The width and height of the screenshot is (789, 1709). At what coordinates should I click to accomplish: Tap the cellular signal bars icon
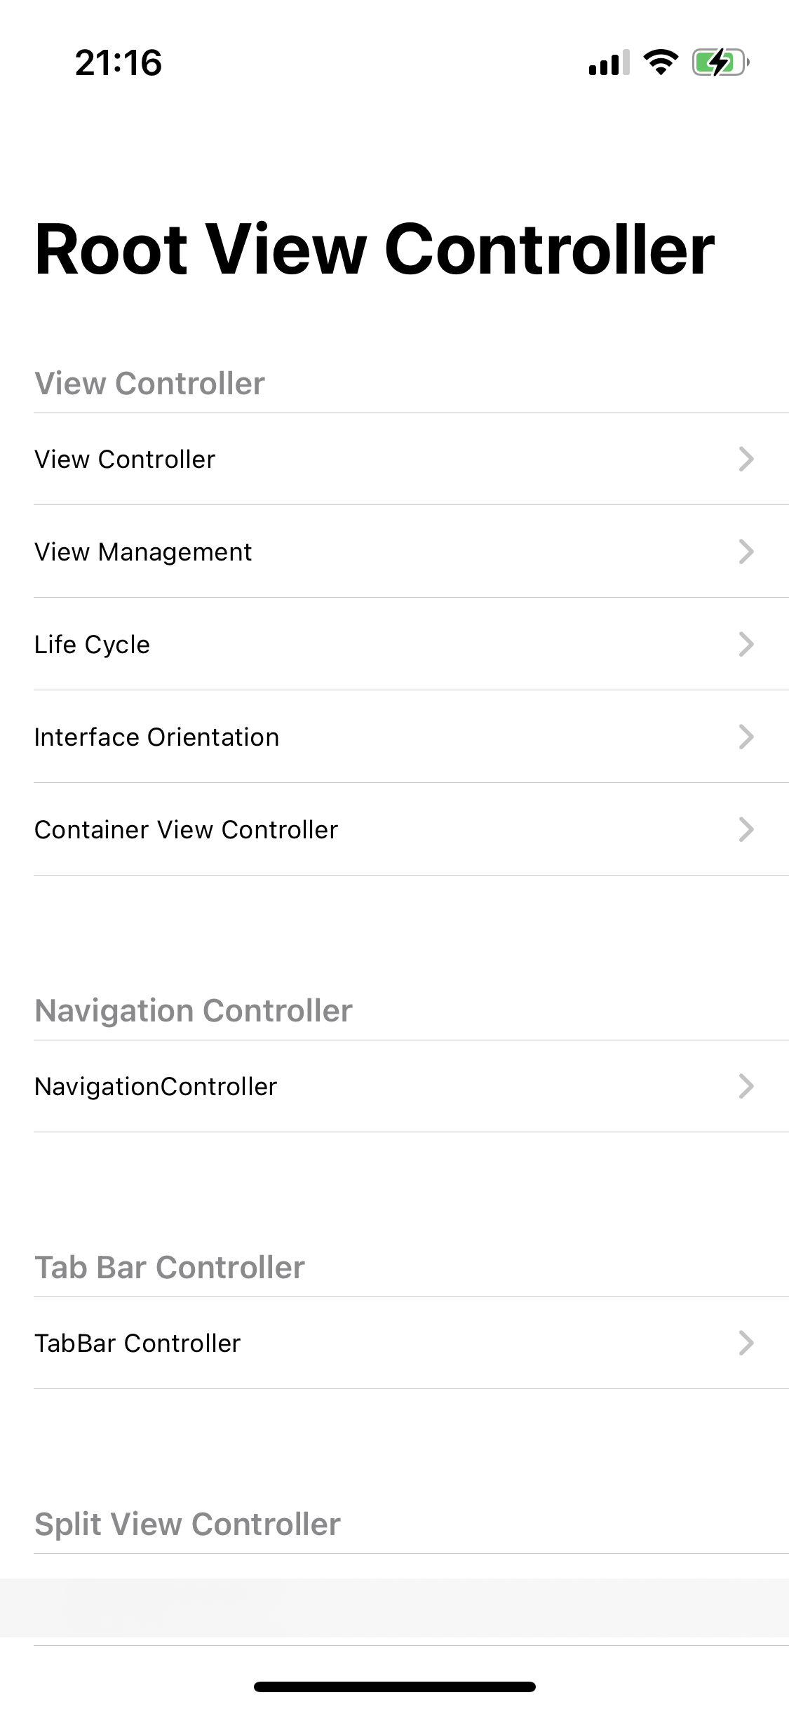coord(609,62)
